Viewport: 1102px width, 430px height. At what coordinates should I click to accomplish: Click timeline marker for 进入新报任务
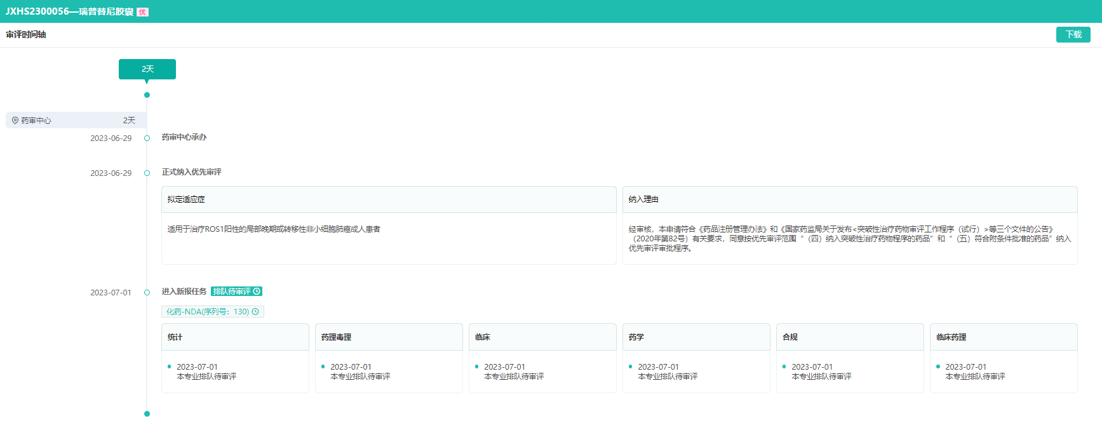click(x=147, y=292)
